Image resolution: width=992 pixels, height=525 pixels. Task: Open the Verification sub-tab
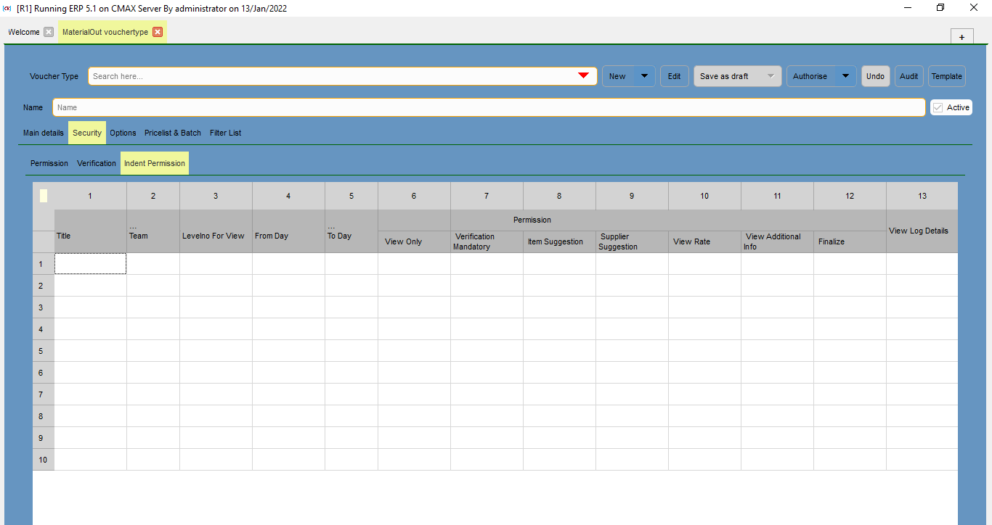click(97, 163)
